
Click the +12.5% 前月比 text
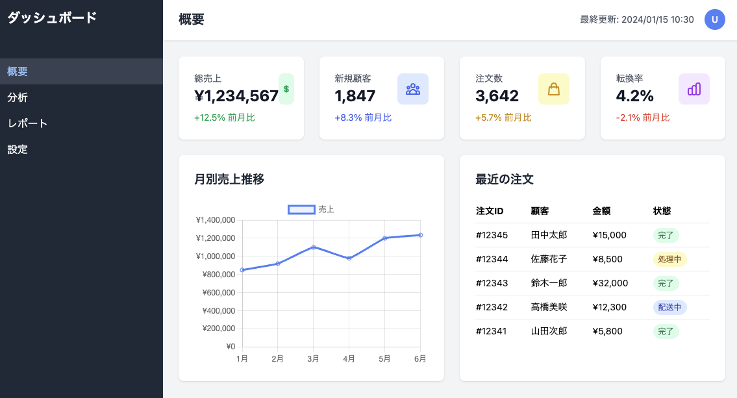click(x=225, y=118)
